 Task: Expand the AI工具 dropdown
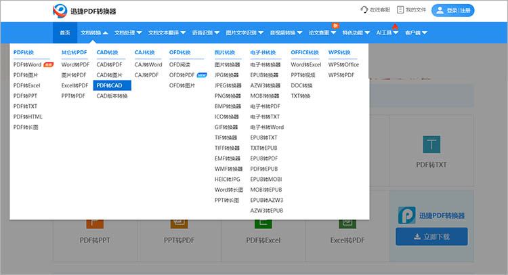pyautogui.click(x=387, y=33)
